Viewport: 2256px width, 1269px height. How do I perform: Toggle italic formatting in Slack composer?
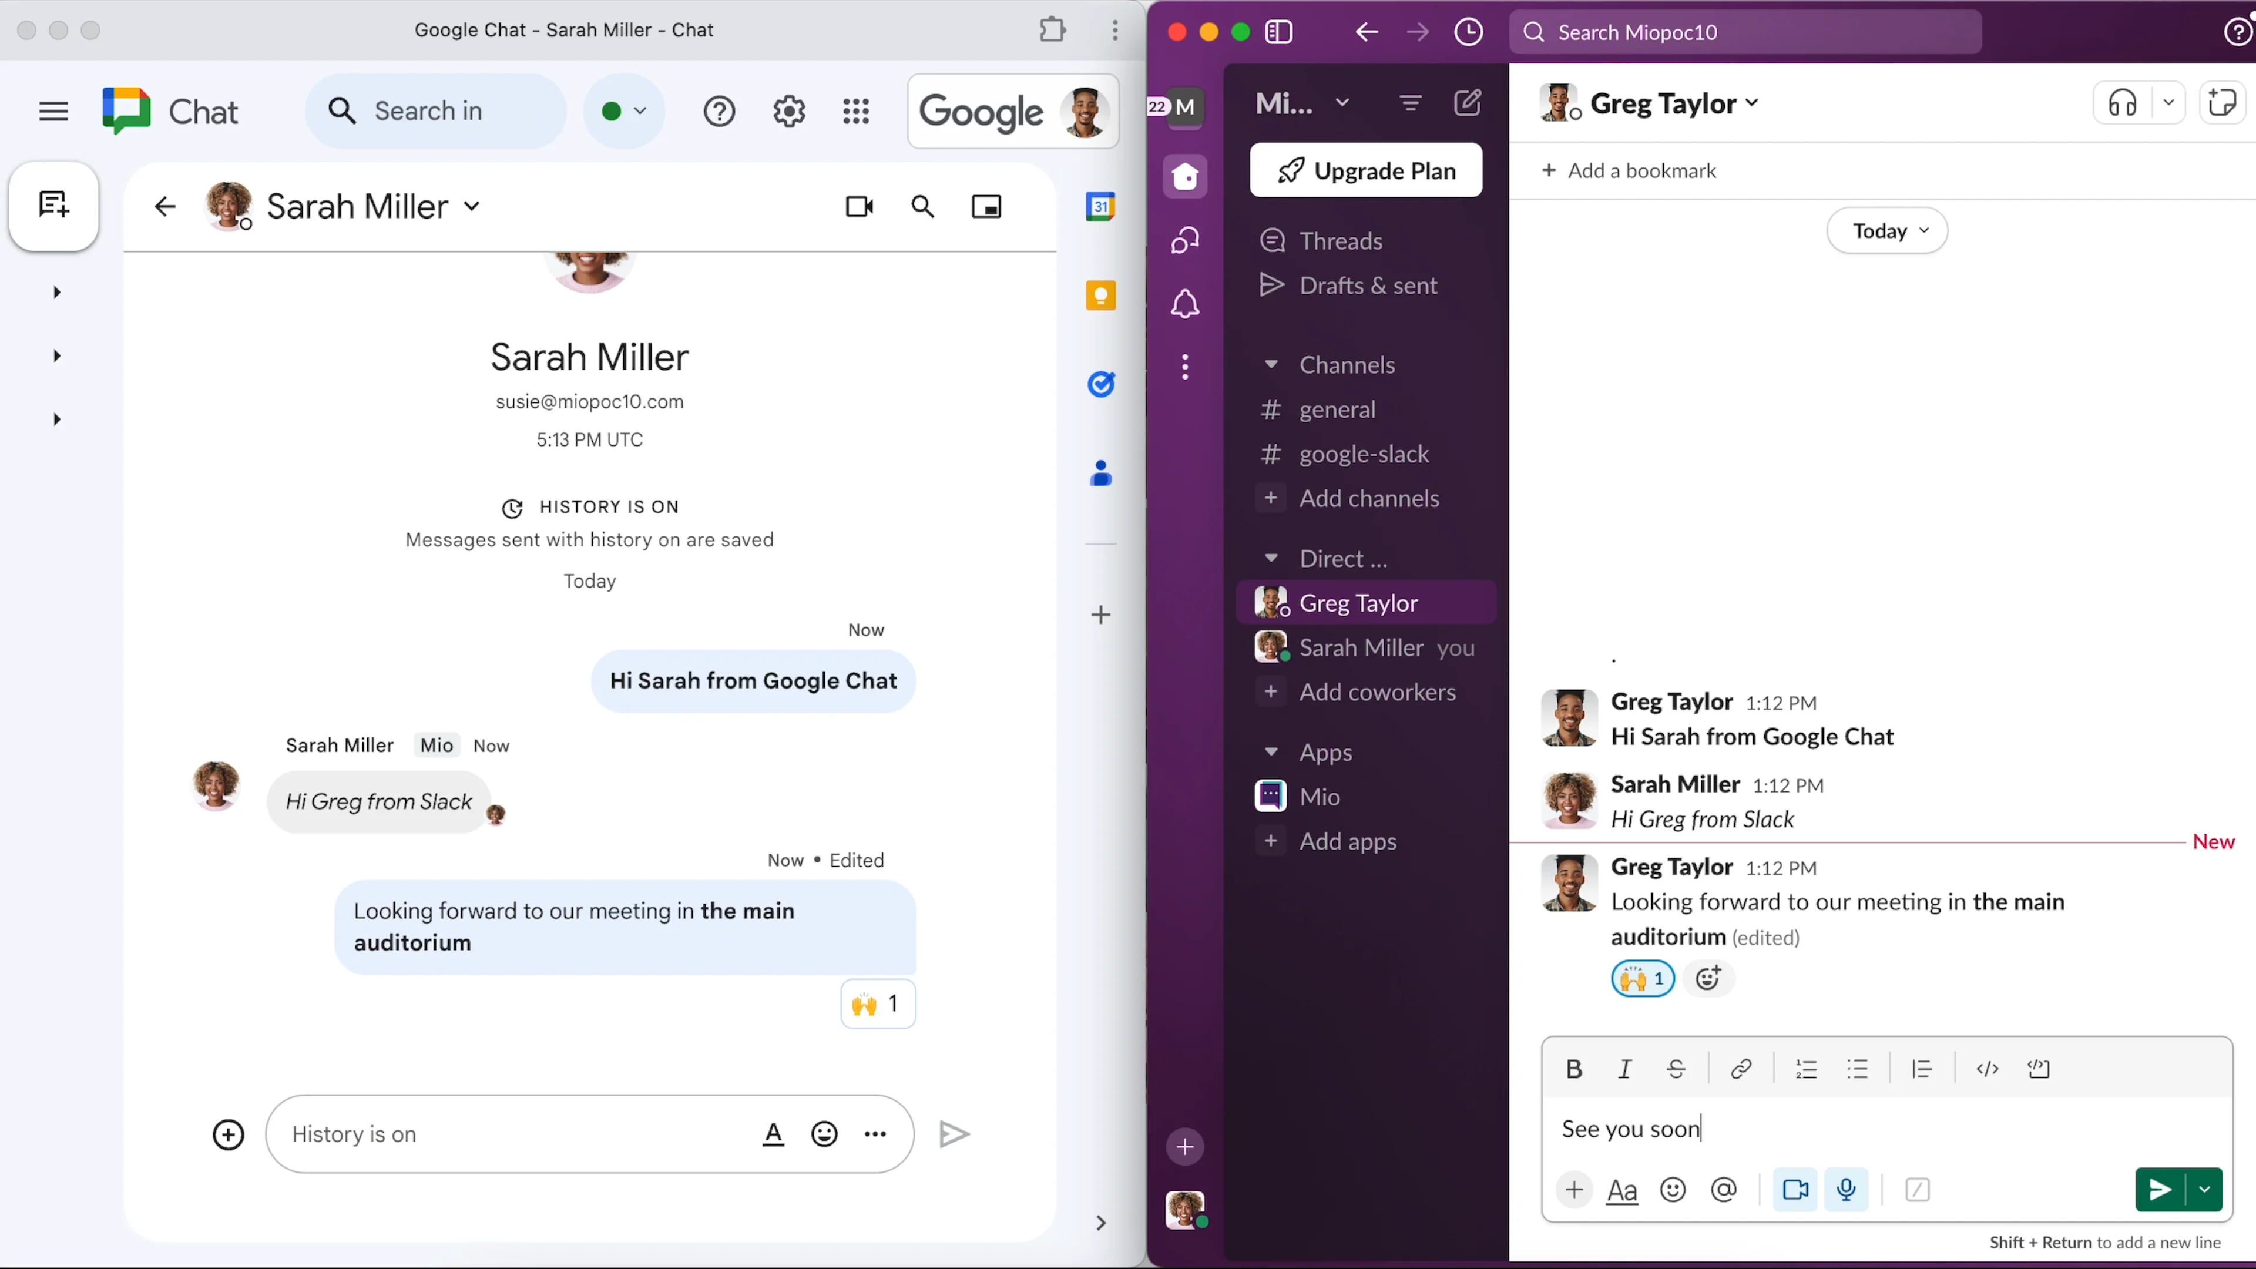(x=1624, y=1069)
